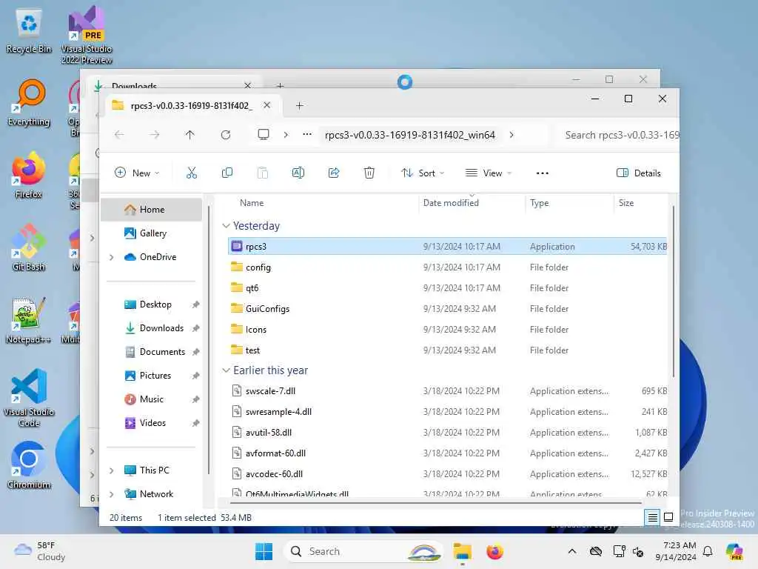Open Visual Studio Code desktop shortcut
Image resolution: width=758 pixels, height=569 pixels.
pyautogui.click(x=29, y=398)
